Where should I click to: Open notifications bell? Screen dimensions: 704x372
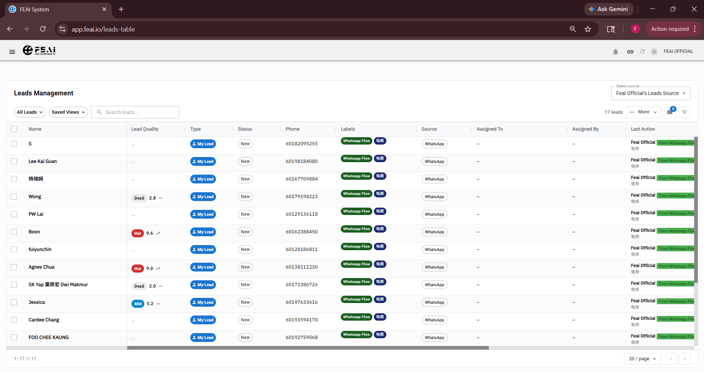coord(615,52)
